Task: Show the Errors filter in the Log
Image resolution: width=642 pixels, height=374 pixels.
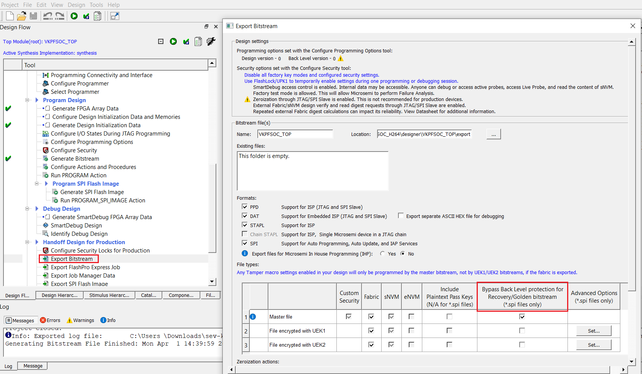Action: pos(50,320)
